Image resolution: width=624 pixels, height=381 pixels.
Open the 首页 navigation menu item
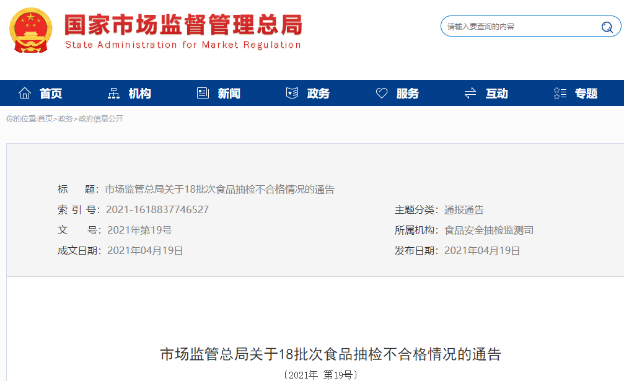coord(51,94)
